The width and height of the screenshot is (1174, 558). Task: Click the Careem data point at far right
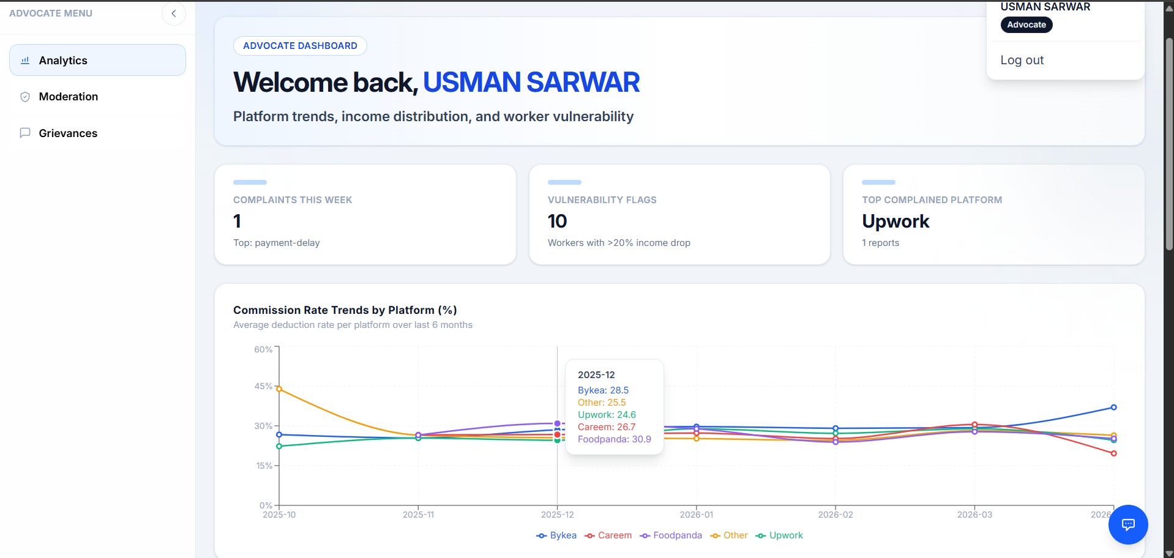(1113, 453)
